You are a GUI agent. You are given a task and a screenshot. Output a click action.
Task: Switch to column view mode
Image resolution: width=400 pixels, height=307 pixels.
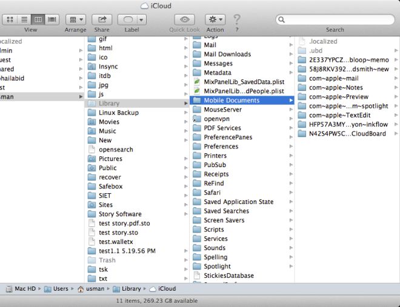tap(38, 19)
